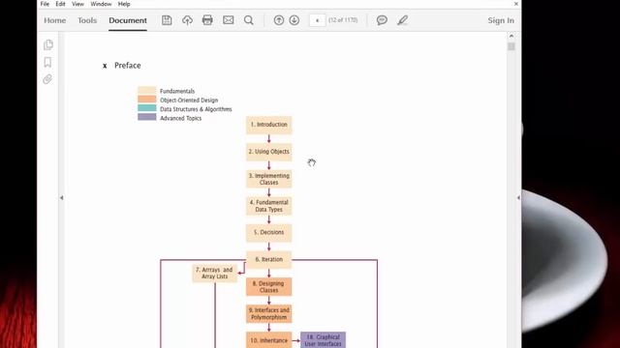Click the '10. Inheritance' box
This screenshot has height=348, width=620.
(x=269, y=340)
